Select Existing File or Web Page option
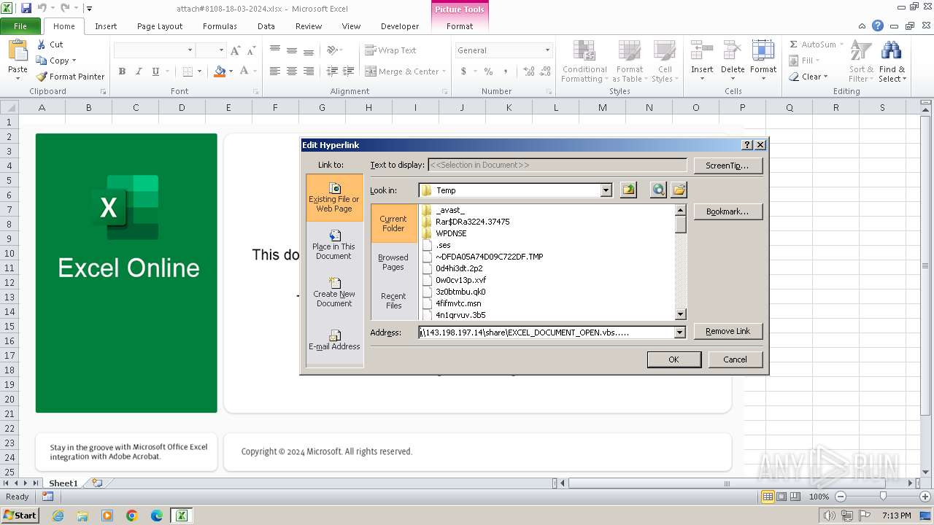This screenshot has width=934, height=525. (334, 198)
